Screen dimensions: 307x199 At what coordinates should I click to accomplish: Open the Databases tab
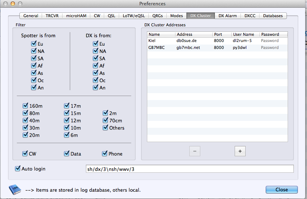tap(273, 16)
